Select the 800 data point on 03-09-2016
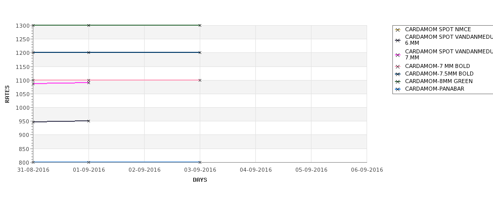Viewport: 493px width, 216px height. (200, 162)
